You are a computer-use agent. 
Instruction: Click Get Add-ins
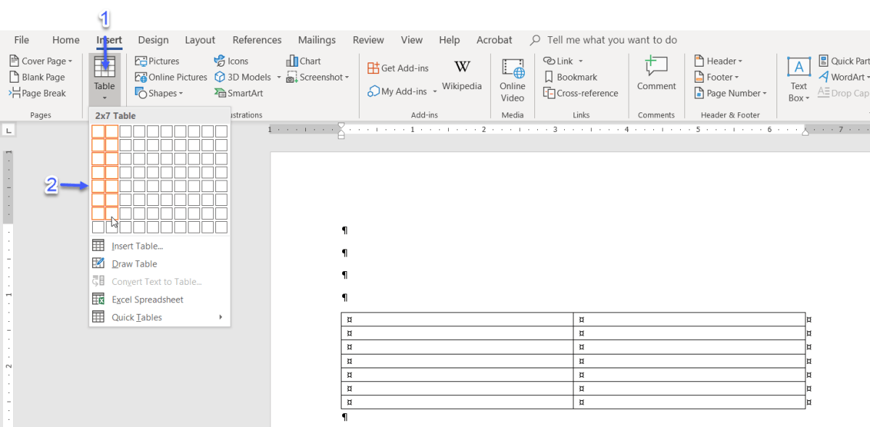click(398, 68)
